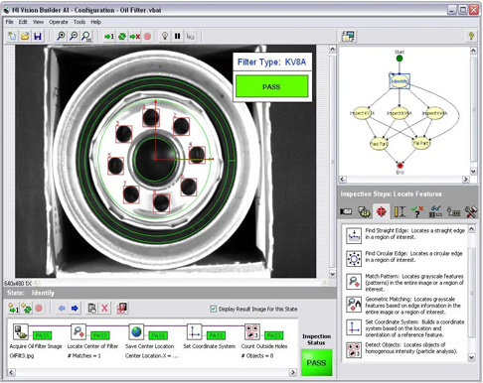Pause inspection with the pause button
483x383 pixels.
tap(177, 36)
